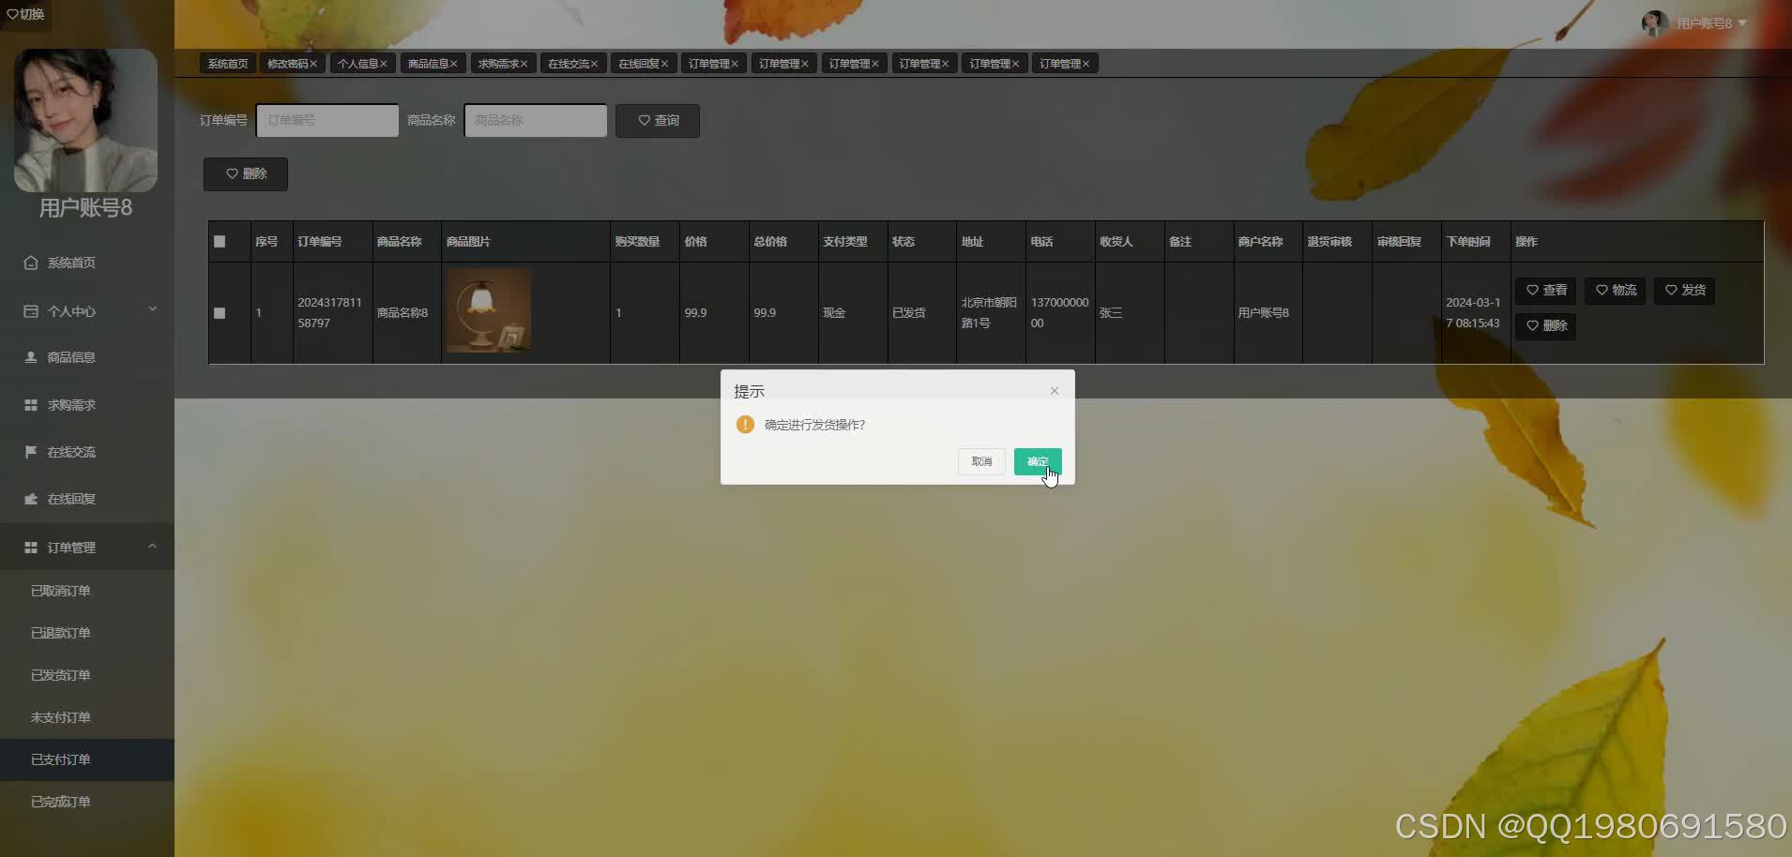Click the orange warning icon in dialog
This screenshot has height=857, width=1792.
coord(745,425)
